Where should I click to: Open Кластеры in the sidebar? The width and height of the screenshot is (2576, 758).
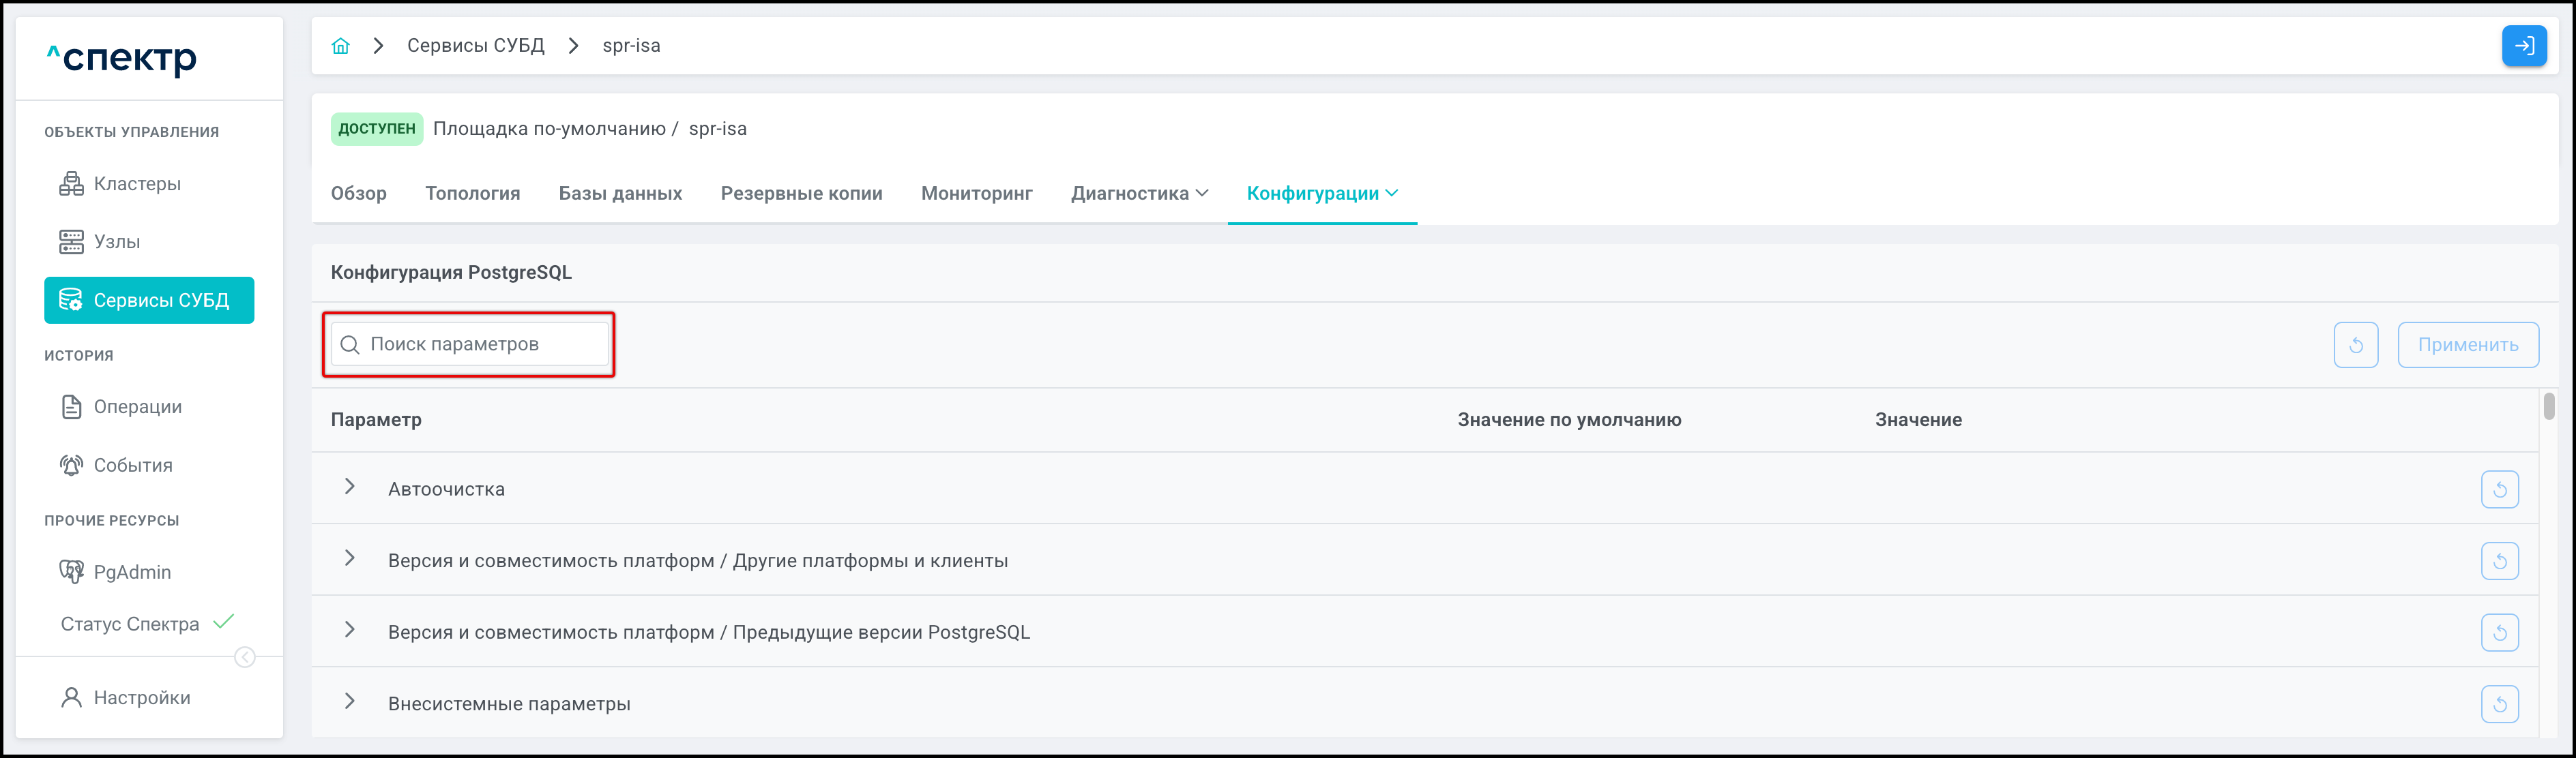click(137, 184)
